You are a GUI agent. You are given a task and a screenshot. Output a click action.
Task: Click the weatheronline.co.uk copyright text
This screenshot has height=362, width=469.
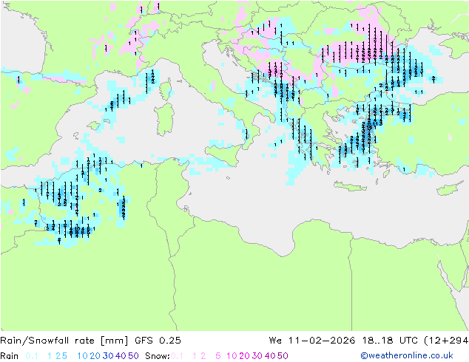point(407,356)
